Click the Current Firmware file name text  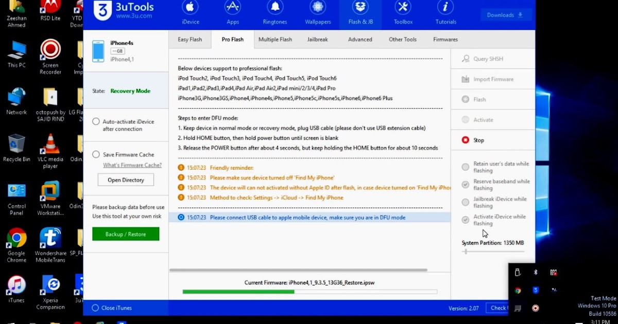(332, 283)
